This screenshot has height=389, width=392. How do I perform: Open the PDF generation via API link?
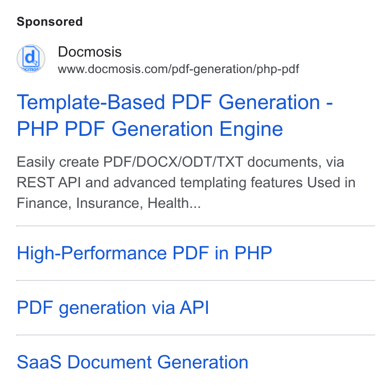113,308
